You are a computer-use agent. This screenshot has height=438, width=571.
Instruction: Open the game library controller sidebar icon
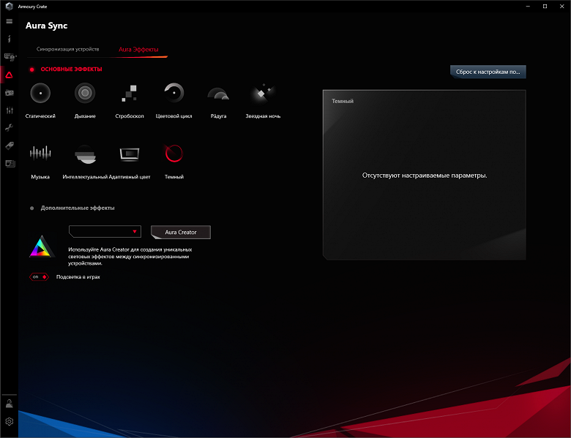[10, 93]
